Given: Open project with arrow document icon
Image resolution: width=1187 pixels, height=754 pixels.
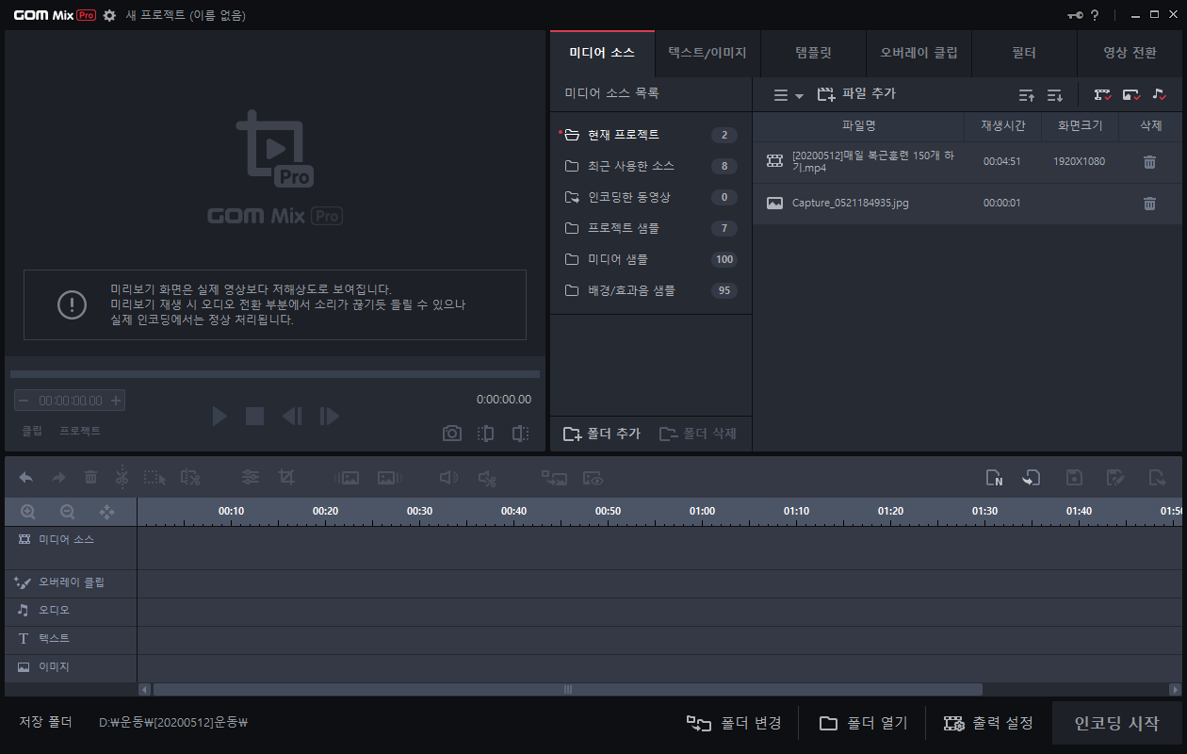Looking at the screenshot, I should point(1032,478).
